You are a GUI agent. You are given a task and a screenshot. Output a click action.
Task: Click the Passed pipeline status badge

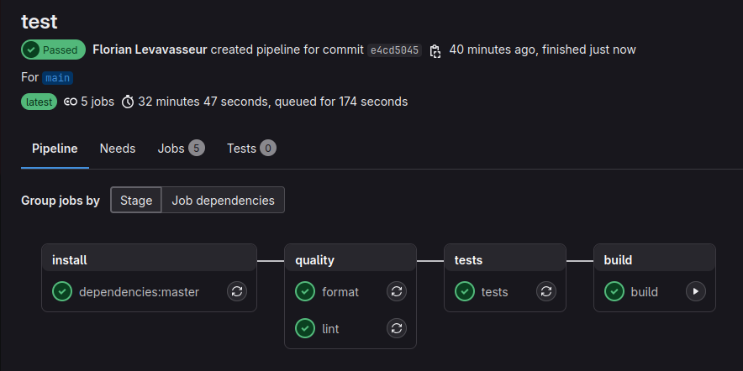[54, 50]
